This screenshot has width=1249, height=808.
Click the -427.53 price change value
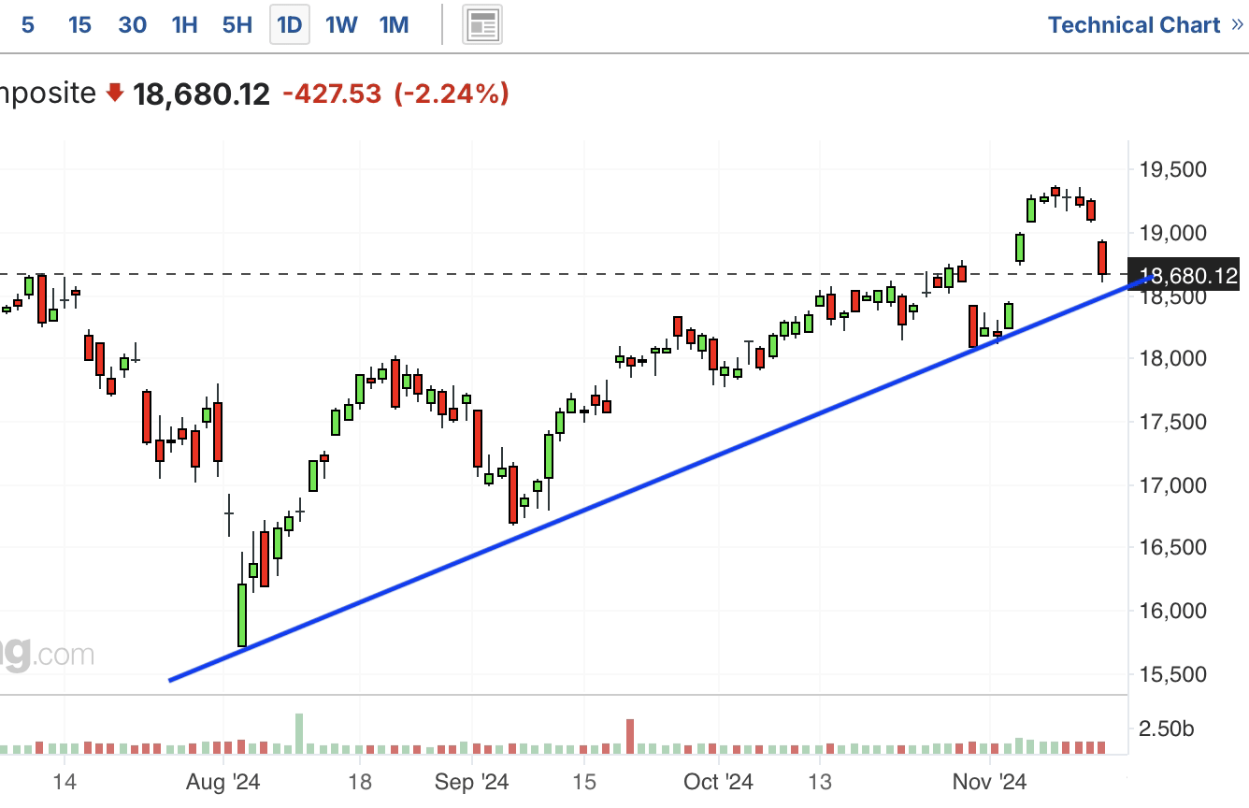coord(332,94)
